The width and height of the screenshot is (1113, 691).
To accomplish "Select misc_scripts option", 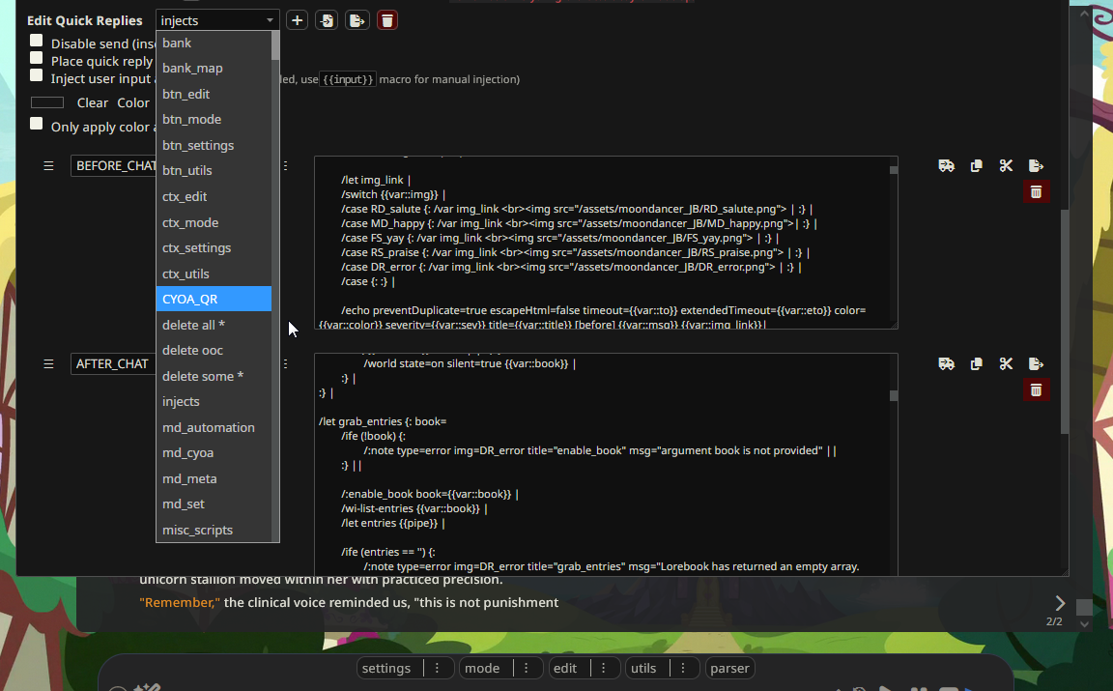I will [214, 530].
